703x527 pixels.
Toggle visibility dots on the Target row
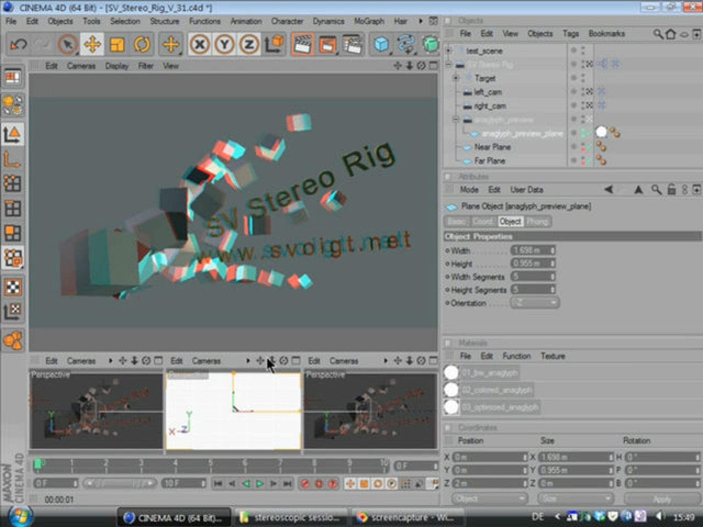click(583, 78)
